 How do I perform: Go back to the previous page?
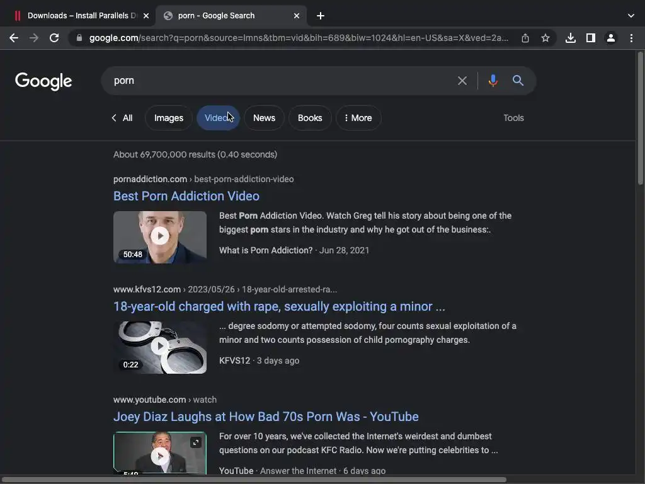pyautogui.click(x=14, y=38)
